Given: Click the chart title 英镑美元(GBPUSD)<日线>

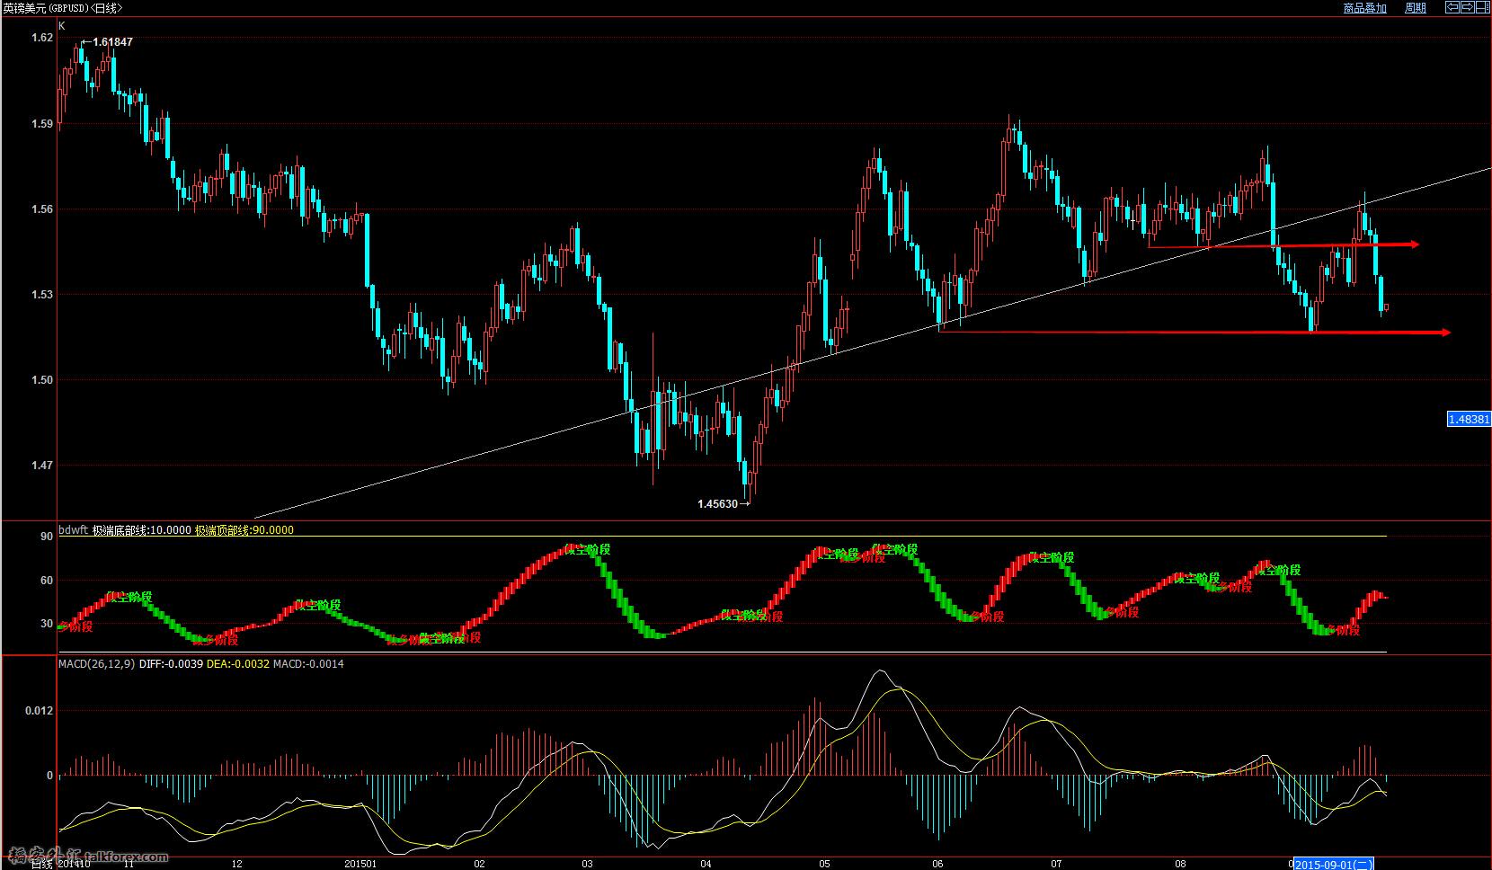Looking at the screenshot, I should point(64,7).
